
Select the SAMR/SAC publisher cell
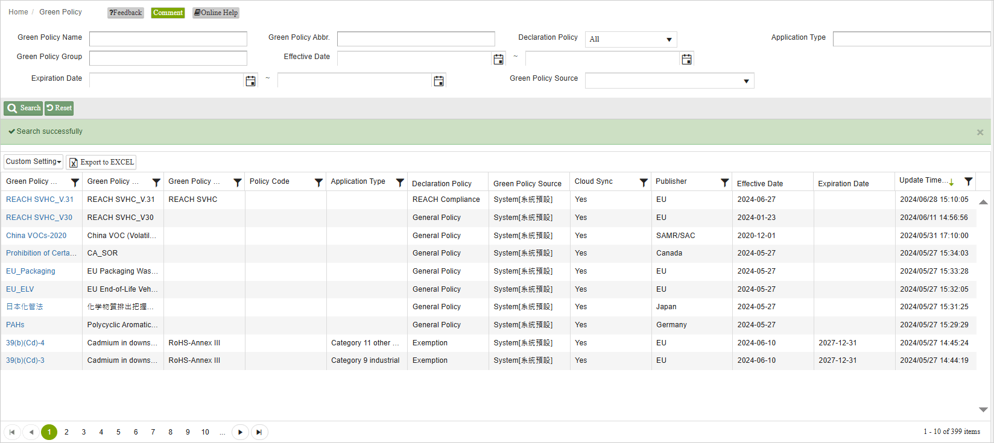[692, 236]
